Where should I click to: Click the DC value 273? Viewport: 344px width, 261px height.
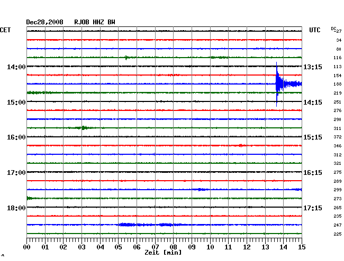(338, 199)
